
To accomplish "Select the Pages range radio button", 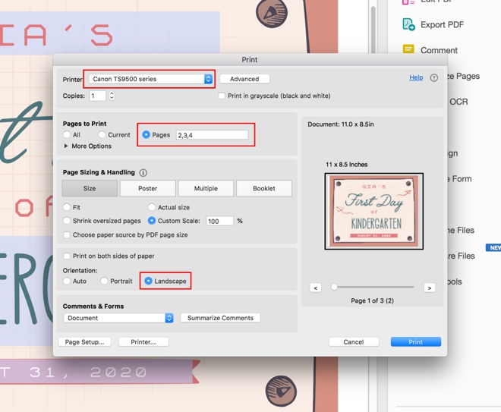I will 146,135.
